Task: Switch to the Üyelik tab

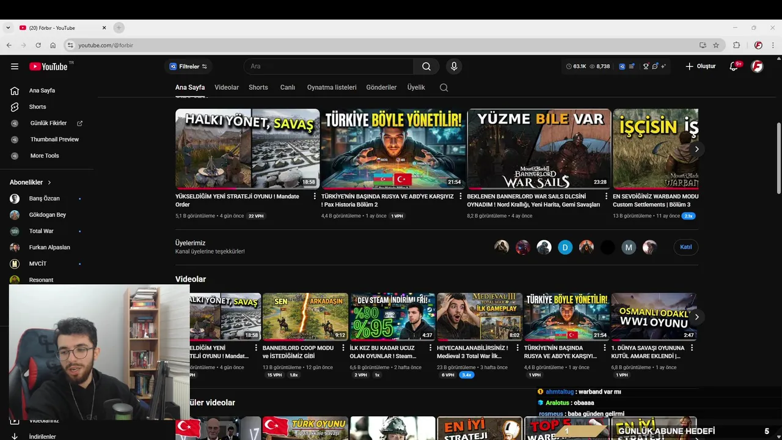Action: [416, 87]
